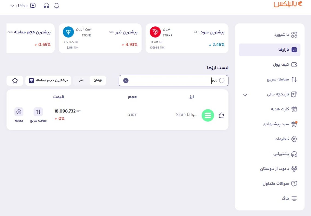Click the لیست ارزها heading

[218, 68]
